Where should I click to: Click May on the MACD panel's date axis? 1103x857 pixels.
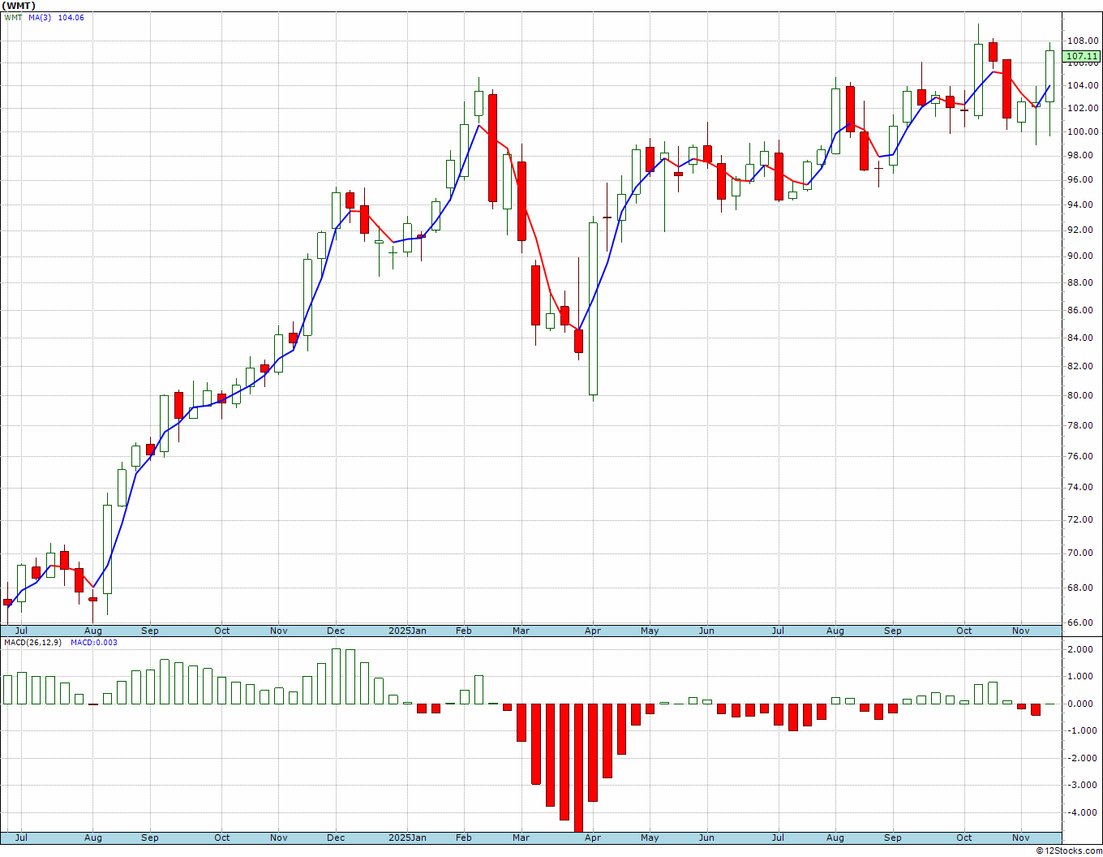pyautogui.click(x=650, y=838)
